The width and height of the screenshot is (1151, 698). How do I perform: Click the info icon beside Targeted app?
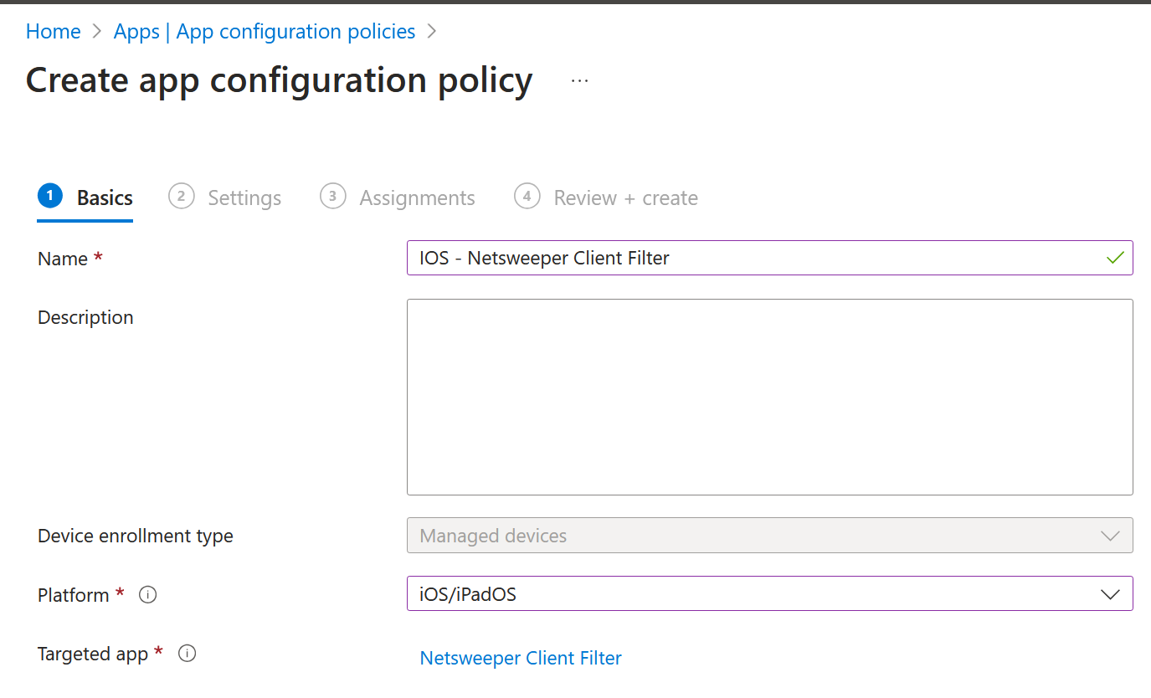187,654
